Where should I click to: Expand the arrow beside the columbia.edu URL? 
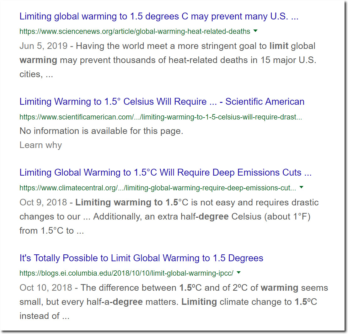[239, 272]
